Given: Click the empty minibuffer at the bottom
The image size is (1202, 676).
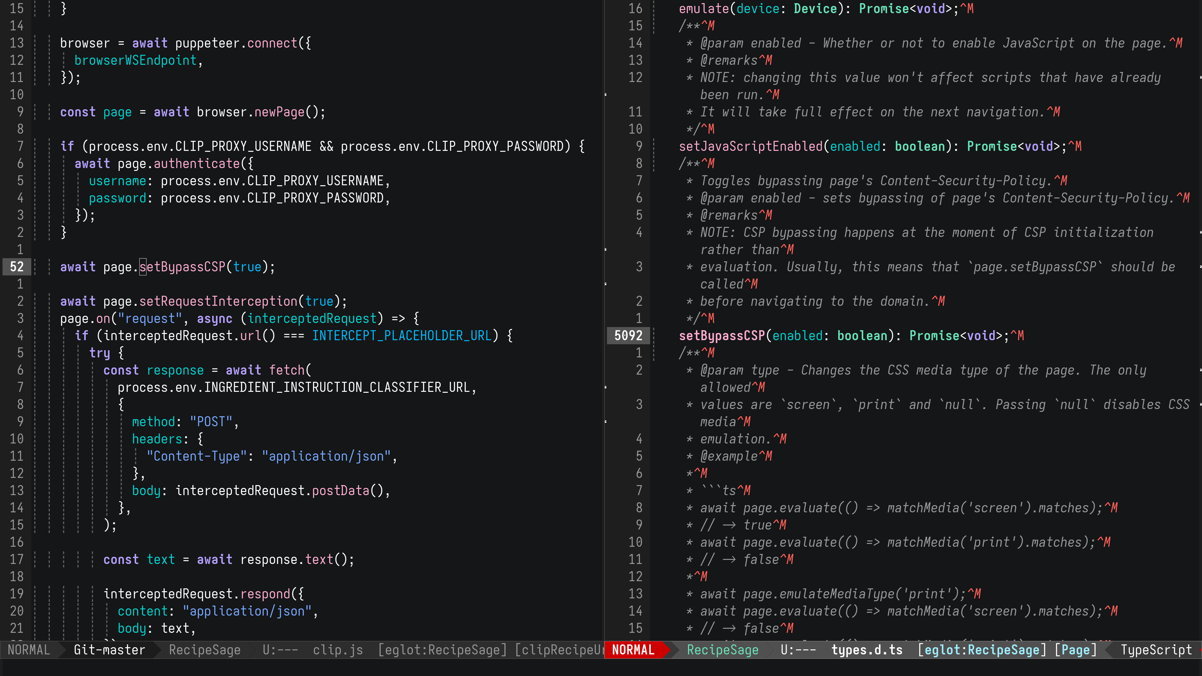Looking at the screenshot, I should [601, 668].
